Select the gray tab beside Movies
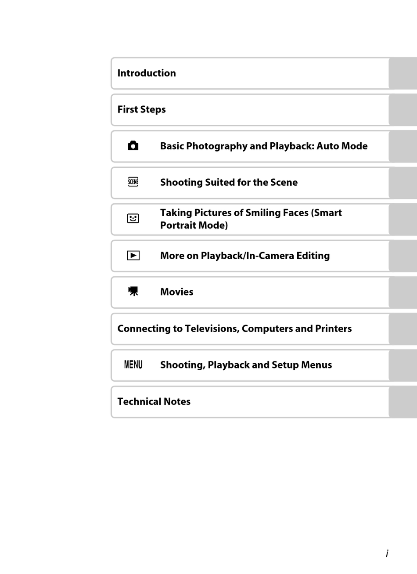This screenshot has width=417, height=574. point(403,292)
